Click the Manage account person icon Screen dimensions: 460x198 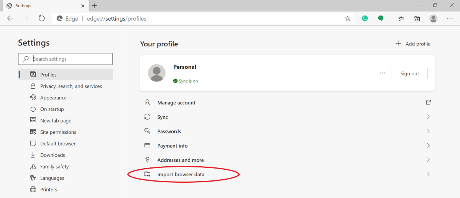[x=147, y=102]
